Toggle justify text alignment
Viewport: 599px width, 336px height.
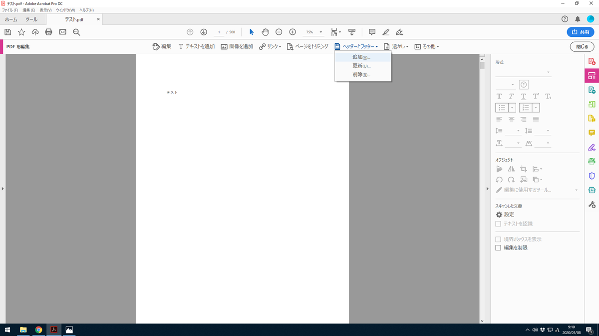536,119
